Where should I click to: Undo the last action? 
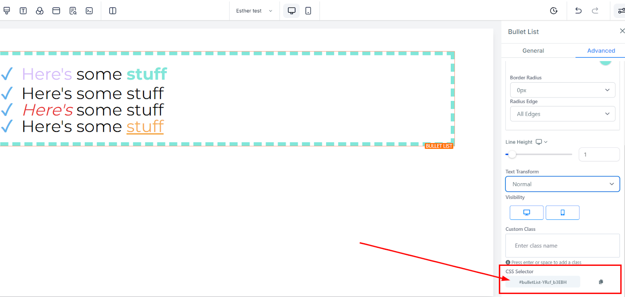pos(579,11)
